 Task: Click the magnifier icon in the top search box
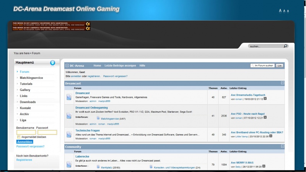click(x=285, y=46)
